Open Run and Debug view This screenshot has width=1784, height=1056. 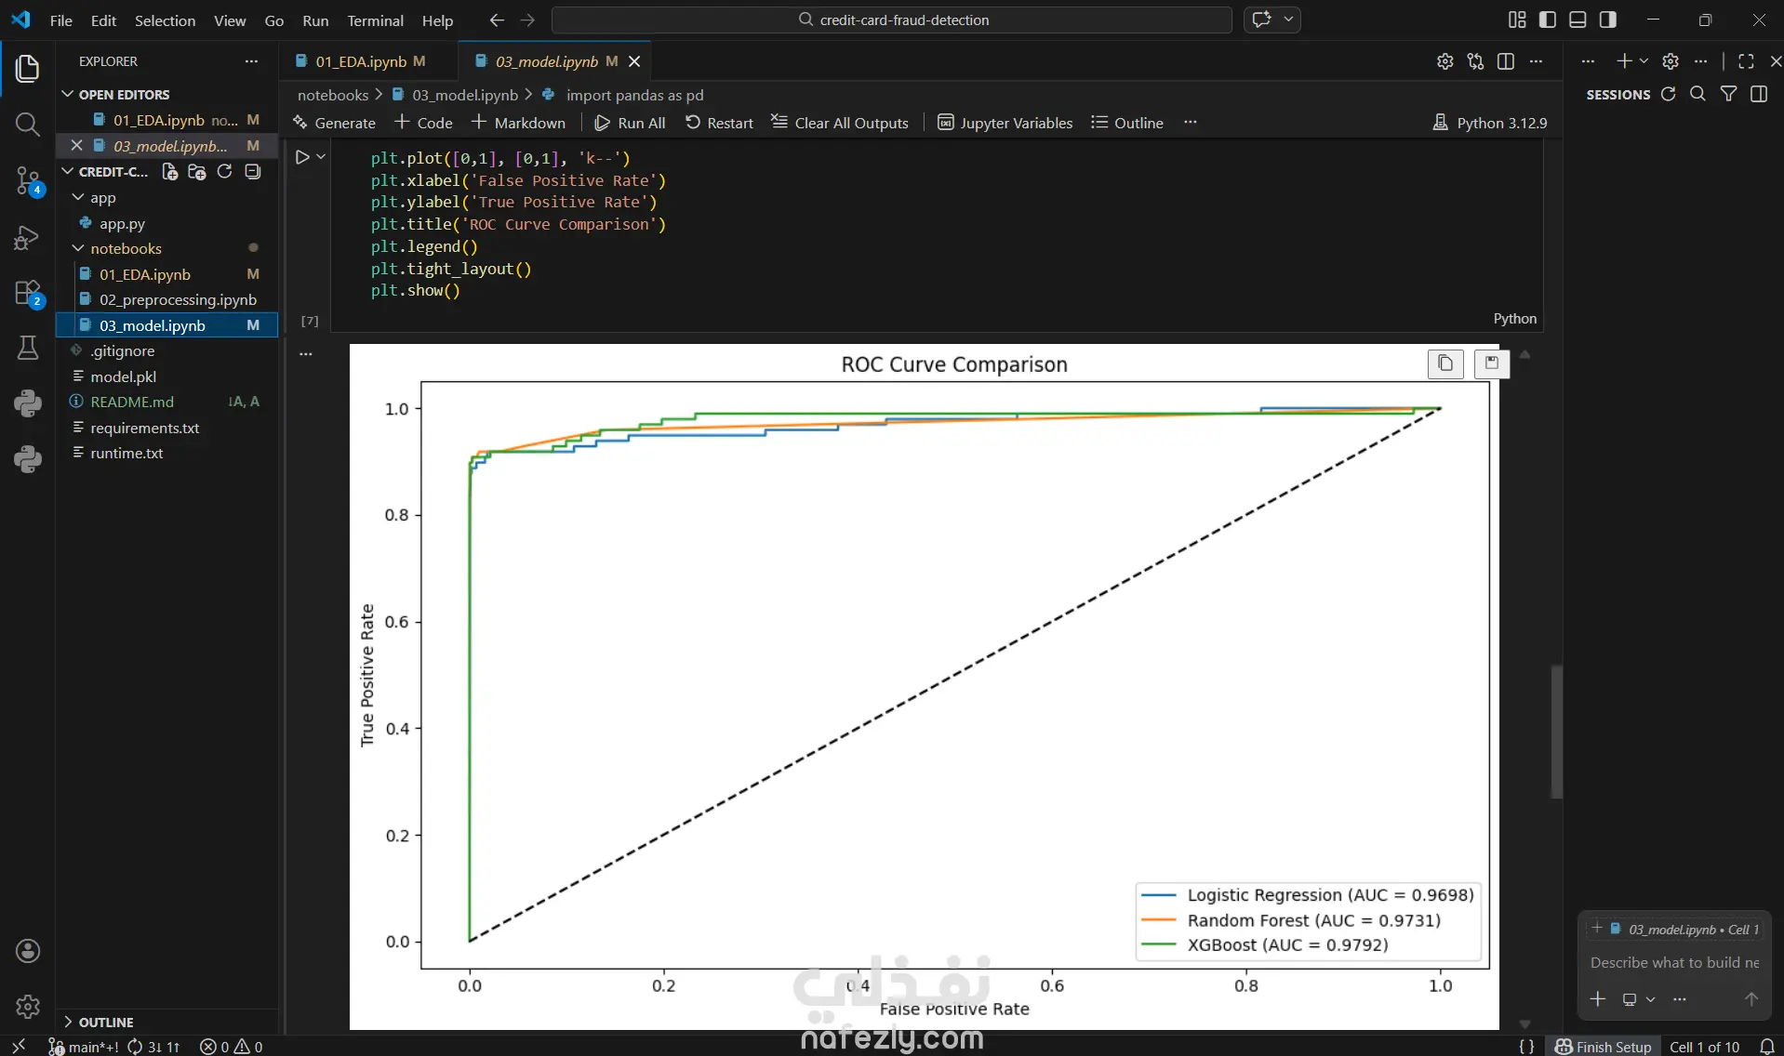coord(27,238)
